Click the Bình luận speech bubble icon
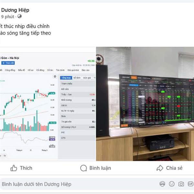 (83, 168)
